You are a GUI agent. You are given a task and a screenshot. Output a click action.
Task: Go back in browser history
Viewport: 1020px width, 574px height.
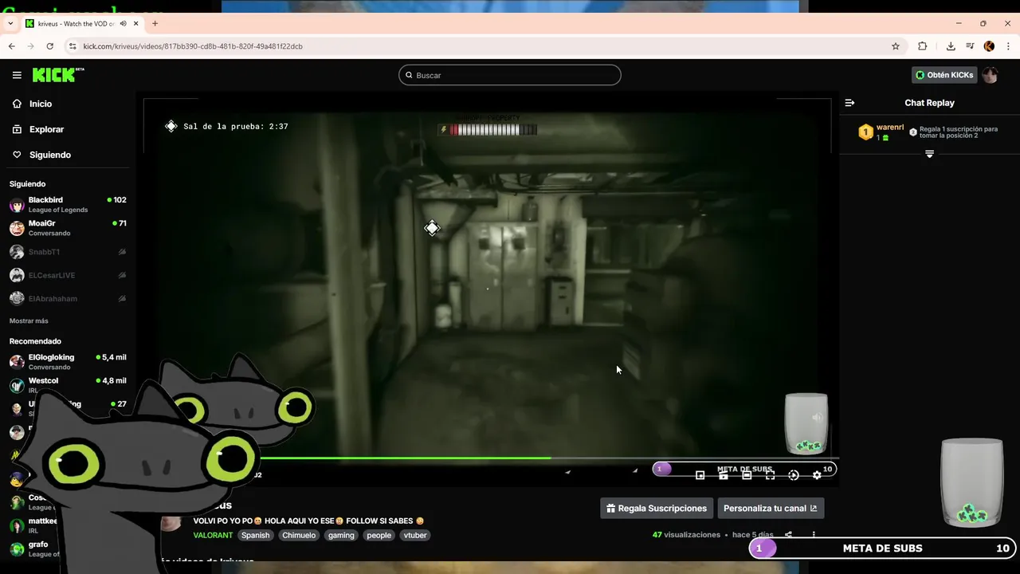(11, 46)
